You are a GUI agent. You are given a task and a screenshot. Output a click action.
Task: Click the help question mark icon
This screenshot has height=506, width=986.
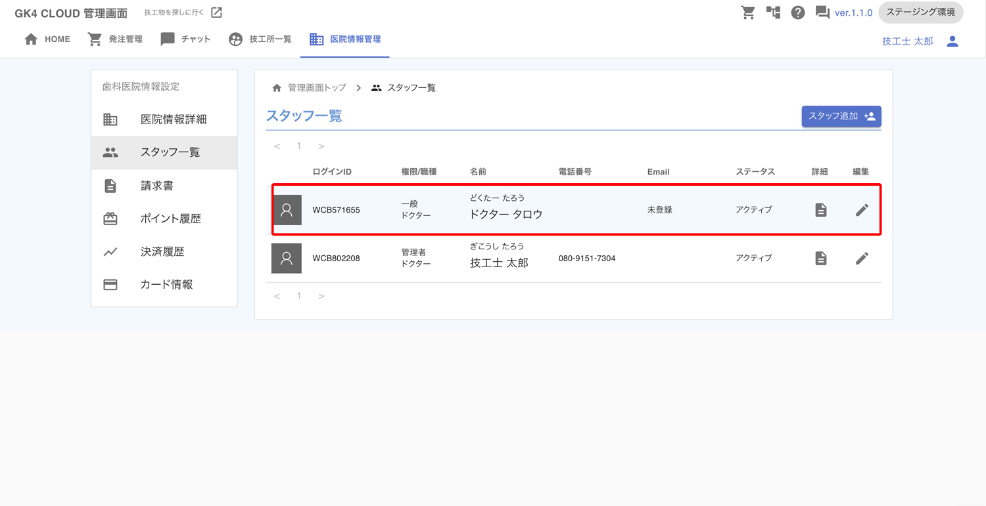[797, 12]
